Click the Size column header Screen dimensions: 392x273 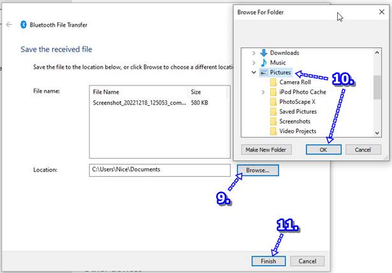tap(207, 92)
